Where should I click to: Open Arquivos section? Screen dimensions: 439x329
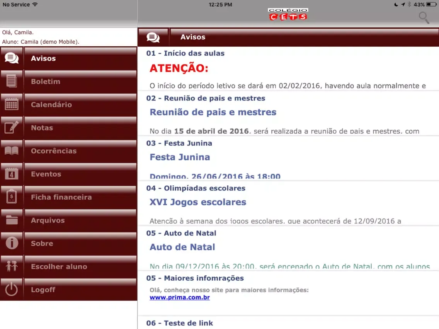(x=69, y=220)
